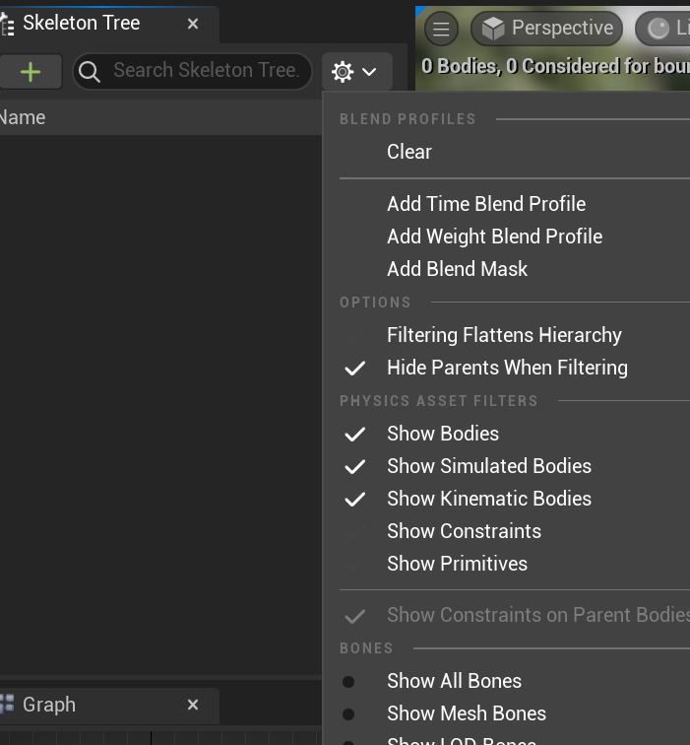Screen dimensions: 690x745
Task: Close the Skeleton Tree tab
Action: click(x=193, y=23)
